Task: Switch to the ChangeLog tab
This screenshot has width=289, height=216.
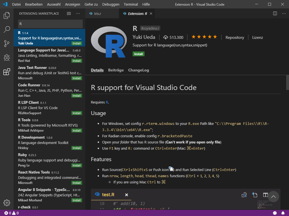Action: pos(138,70)
